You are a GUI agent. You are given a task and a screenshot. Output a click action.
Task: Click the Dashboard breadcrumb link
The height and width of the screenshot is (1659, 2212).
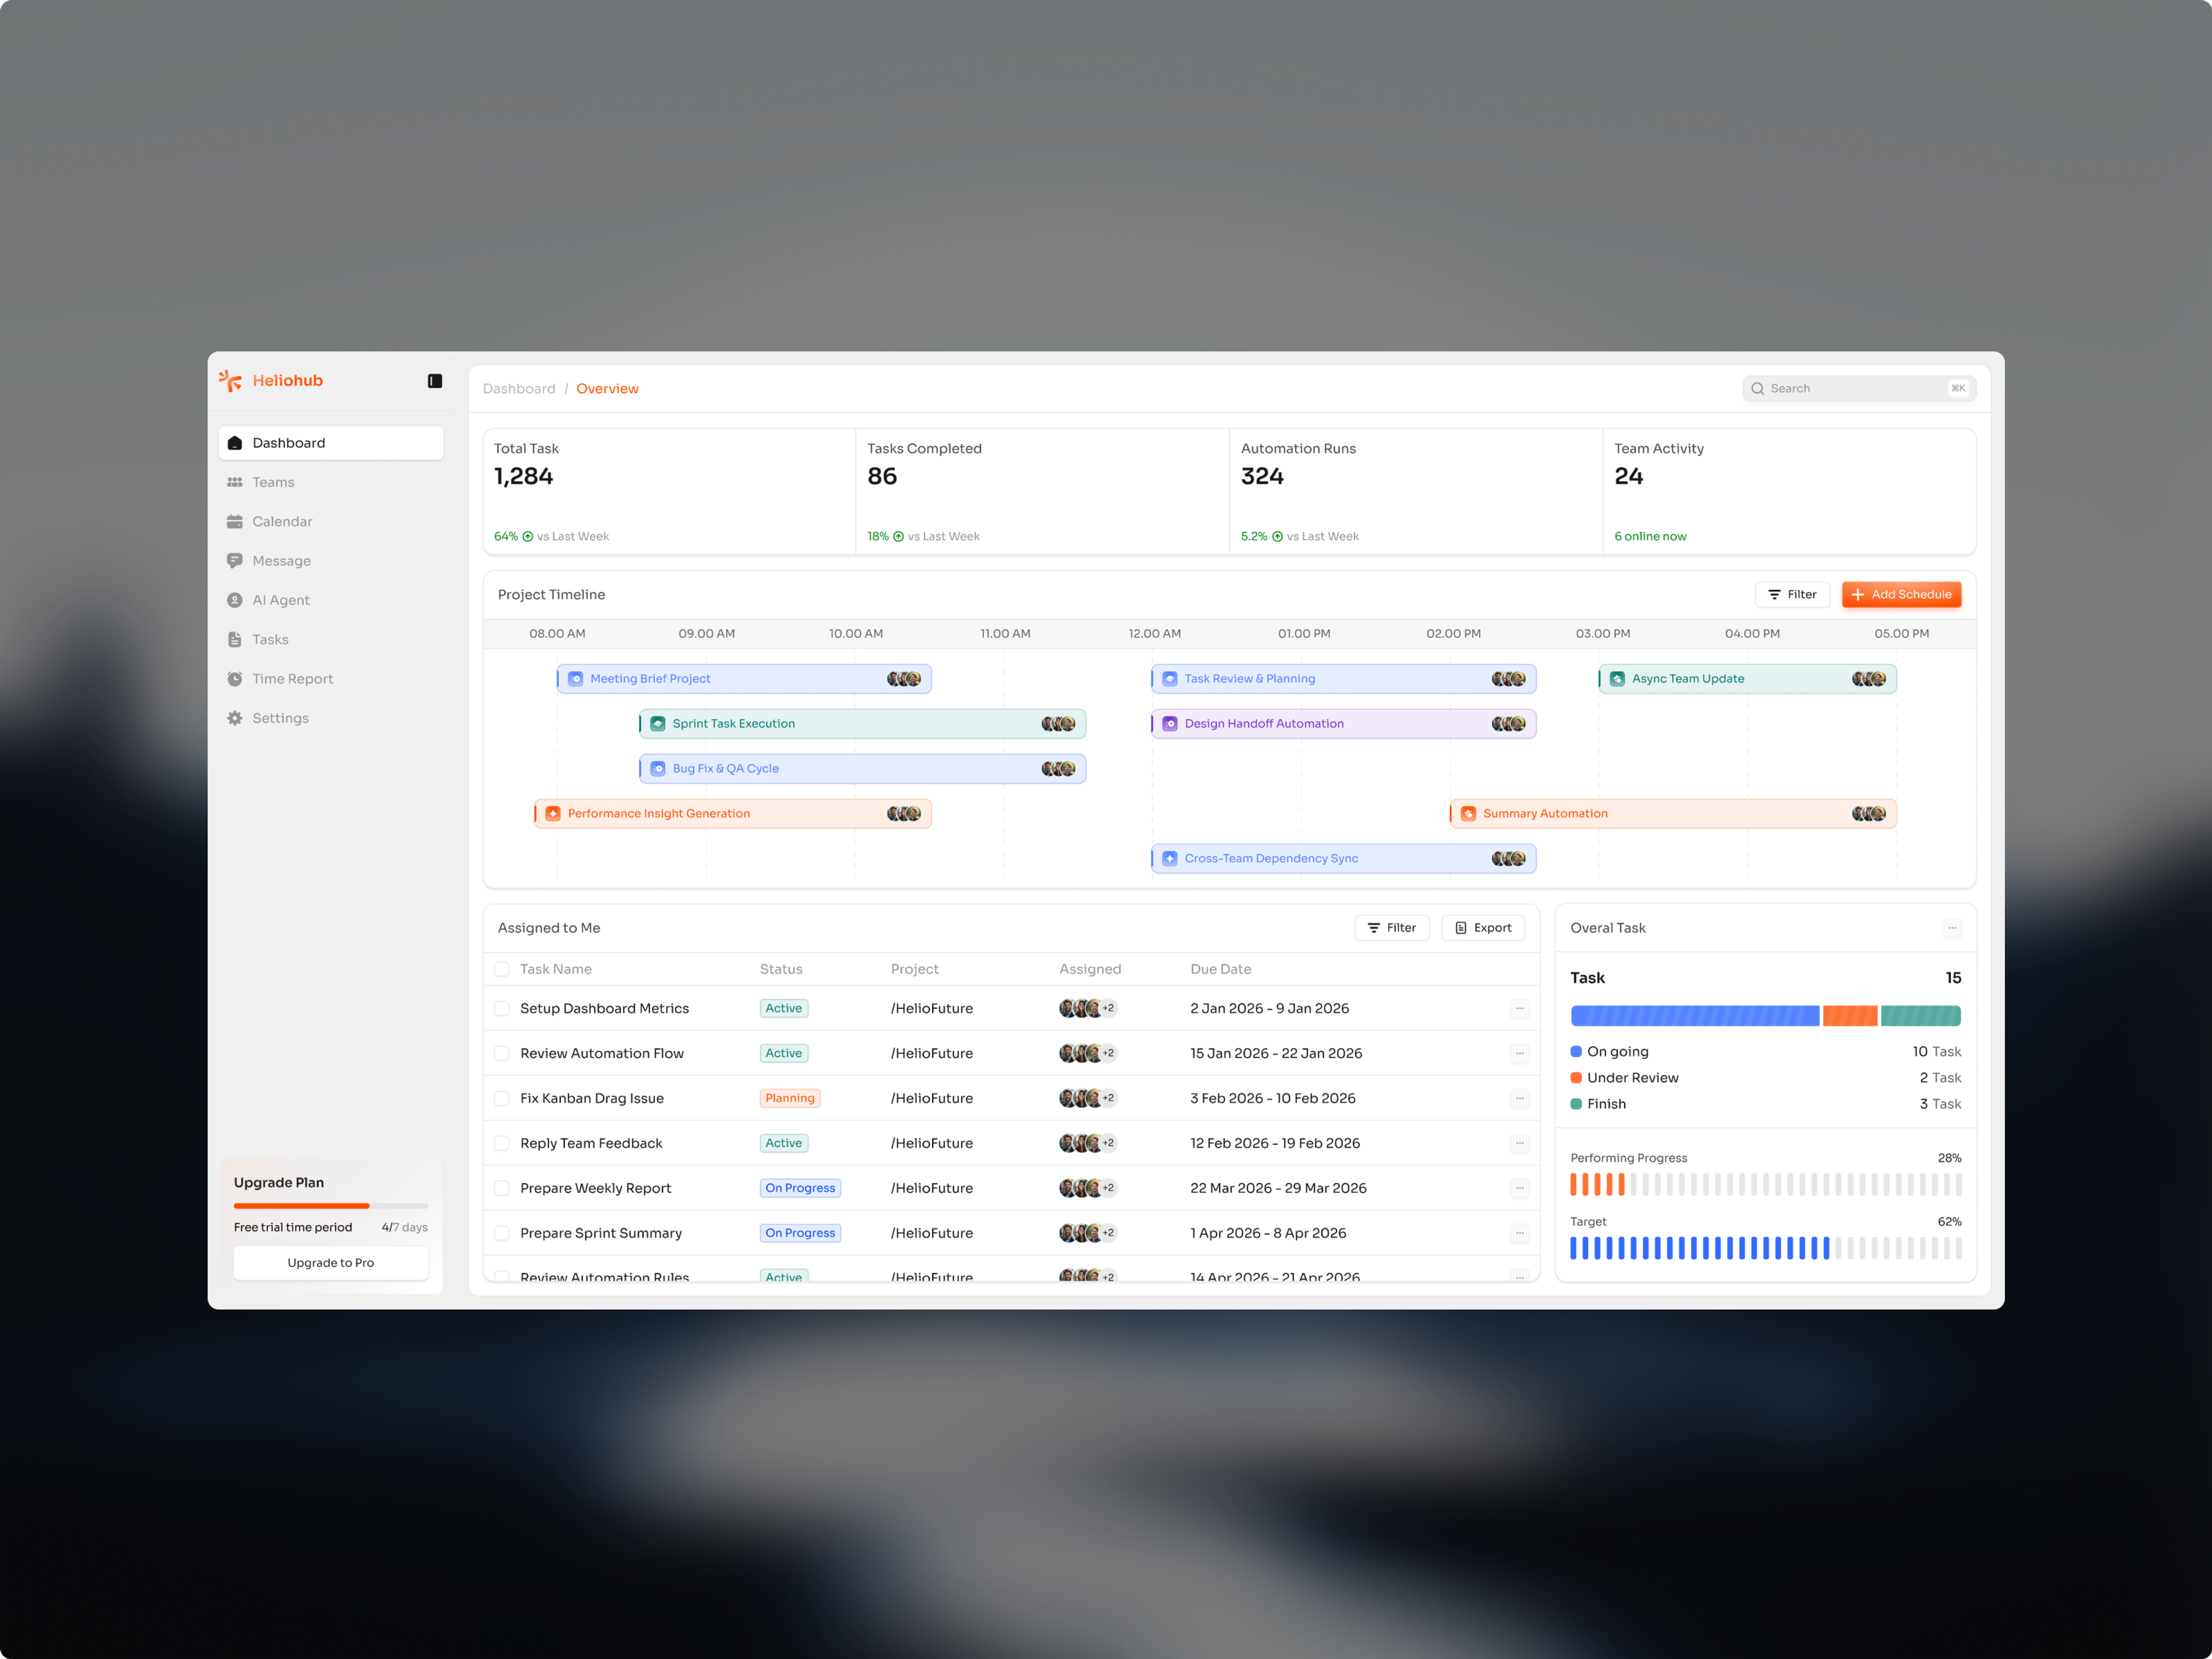click(519, 389)
